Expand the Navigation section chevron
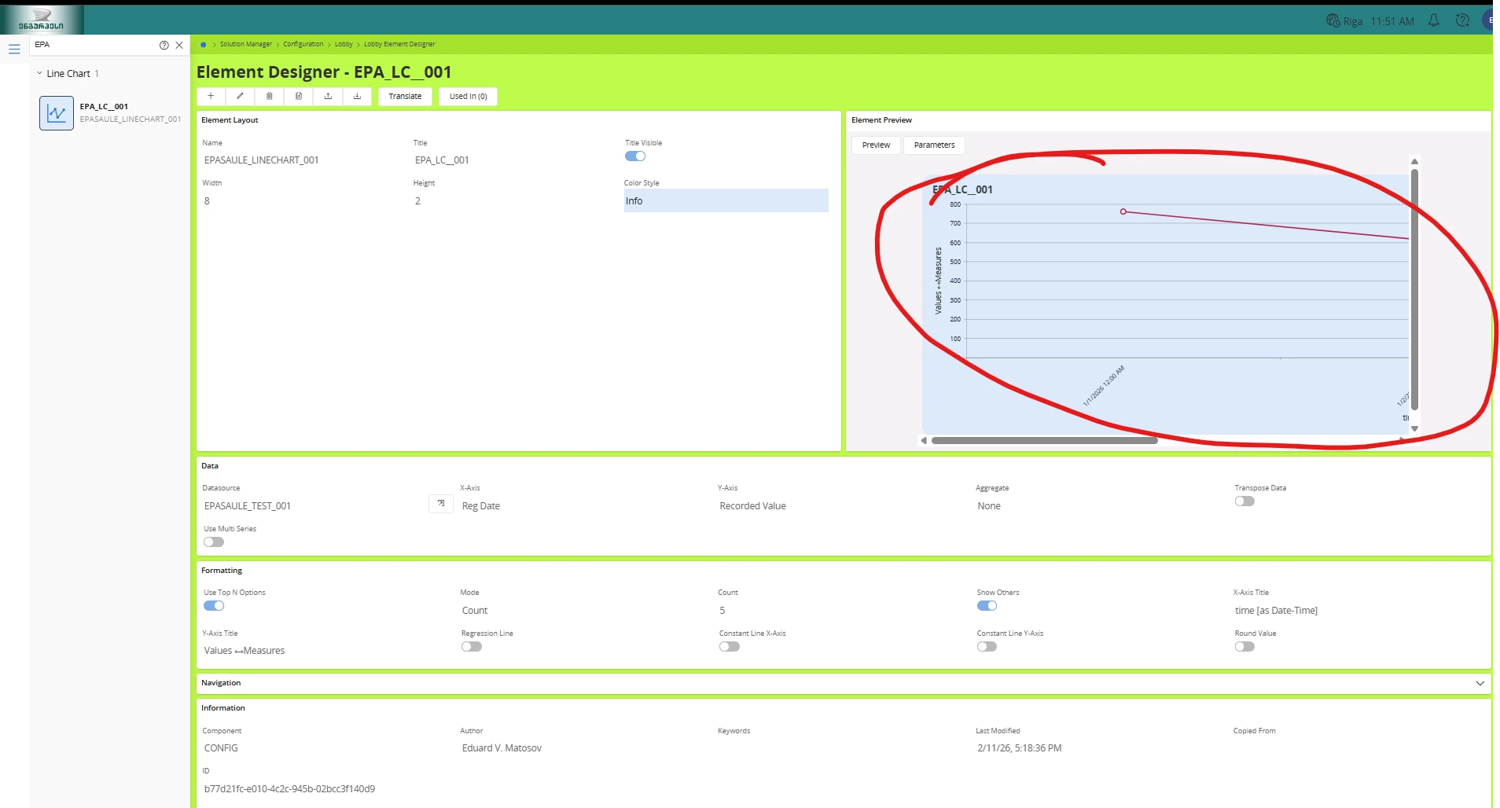This screenshot has width=1500, height=808. tap(1480, 684)
